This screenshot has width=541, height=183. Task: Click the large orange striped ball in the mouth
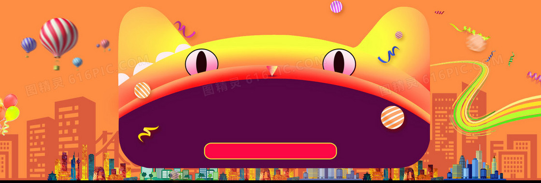click(392, 117)
